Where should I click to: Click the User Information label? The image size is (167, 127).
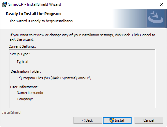(x=24, y=87)
